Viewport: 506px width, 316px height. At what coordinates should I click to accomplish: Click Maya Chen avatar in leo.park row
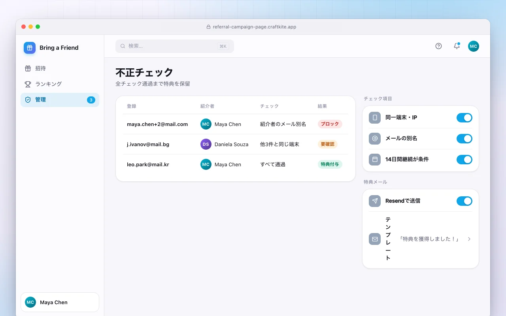pos(206,164)
